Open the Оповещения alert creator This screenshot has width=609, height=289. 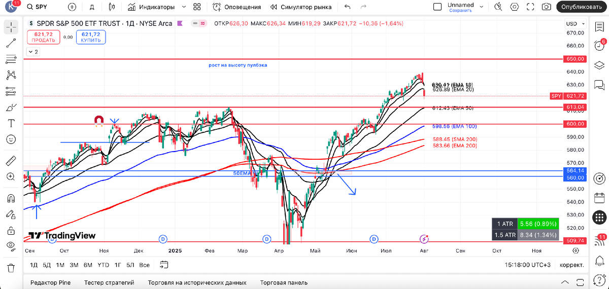(237, 7)
